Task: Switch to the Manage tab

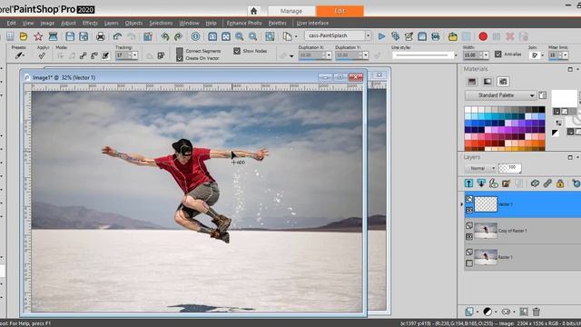Action: 291,11
